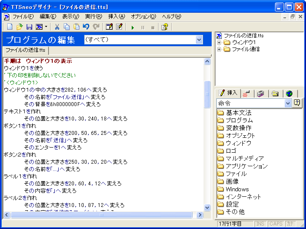Click the help button next to 命令
The width and height of the screenshot is (306, 229).
pyautogui.click(x=297, y=103)
